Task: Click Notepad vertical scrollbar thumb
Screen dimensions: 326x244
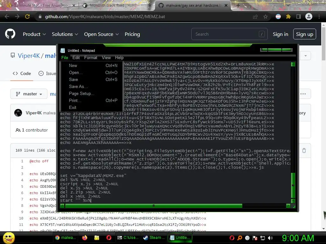Action: coord(293,185)
